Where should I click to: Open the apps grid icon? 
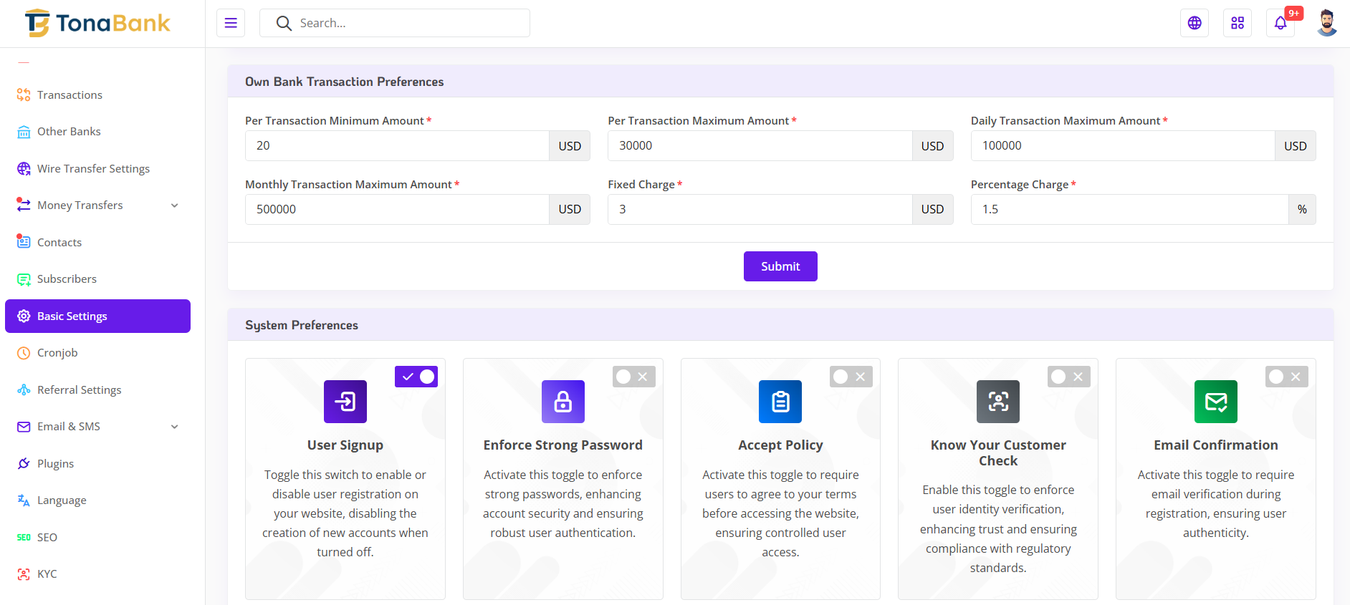(x=1237, y=23)
